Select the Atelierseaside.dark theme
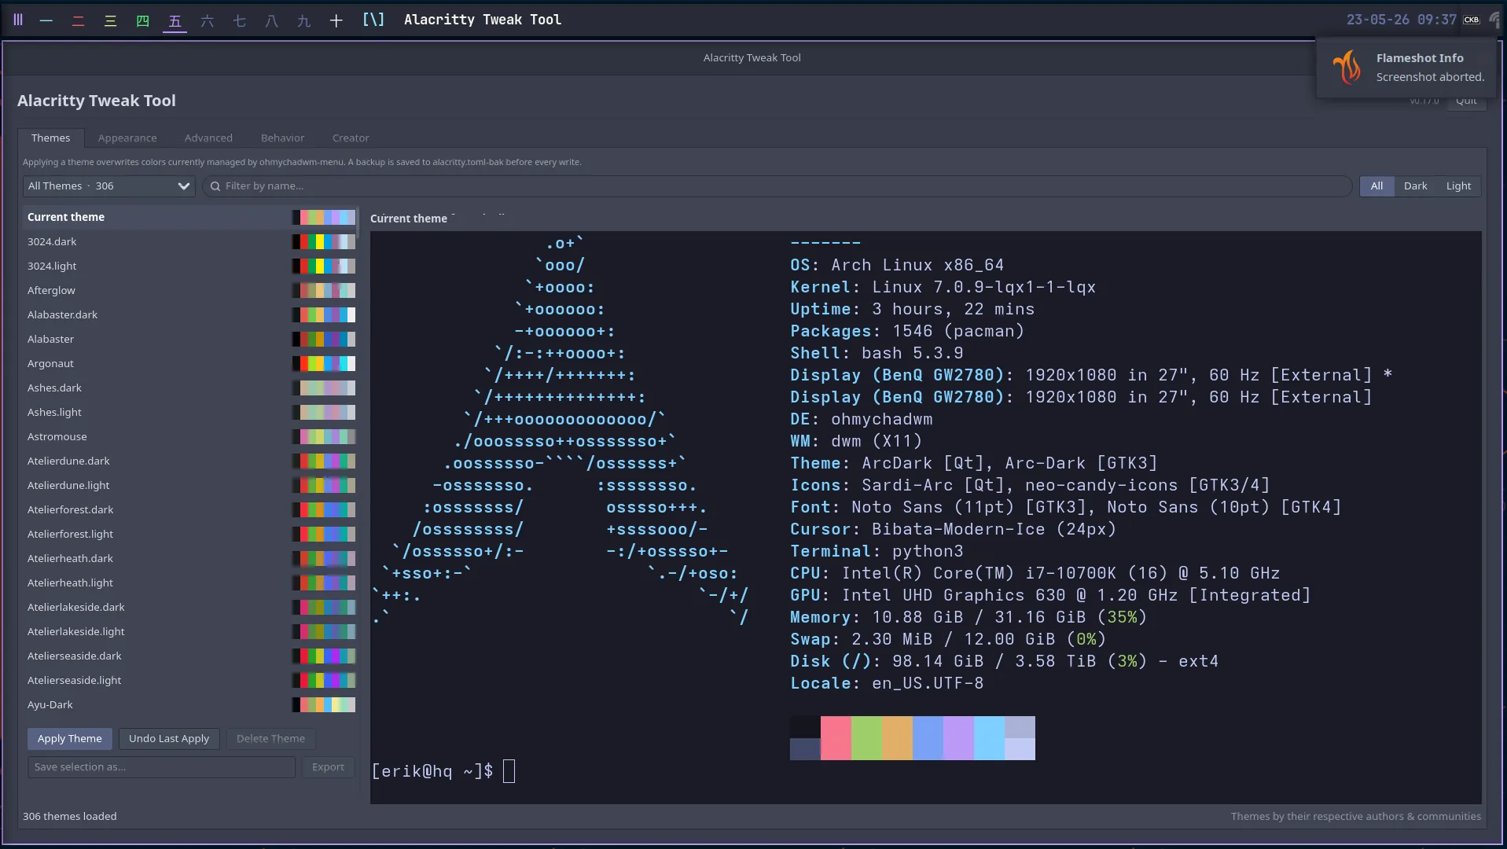The height and width of the screenshot is (849, 1507). (x=190, y=656)
